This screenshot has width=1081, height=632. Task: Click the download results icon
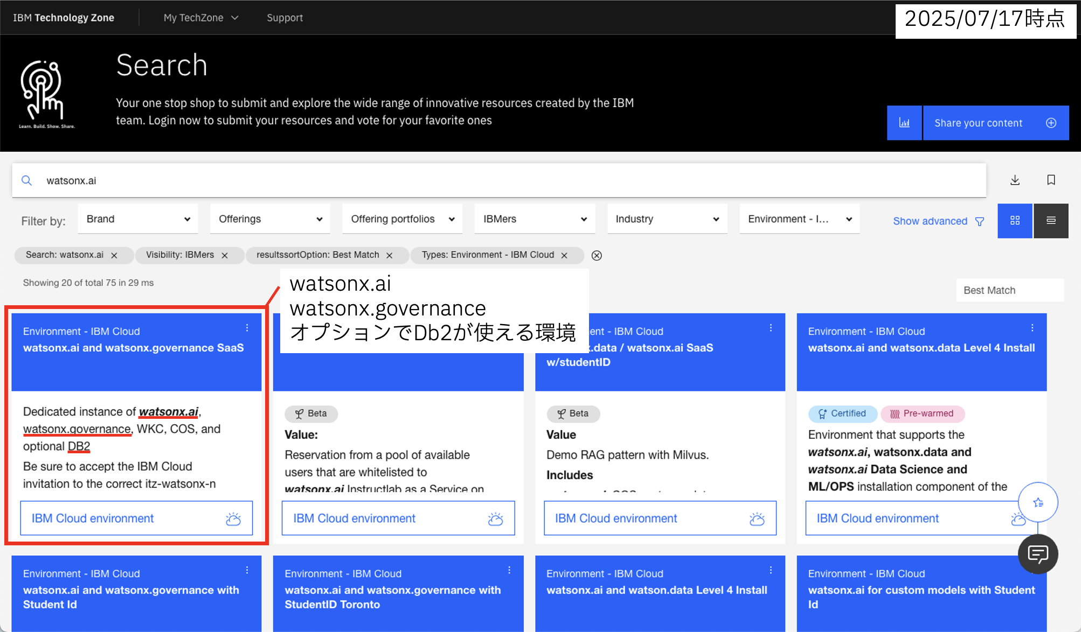click(x=1015, y=180)
